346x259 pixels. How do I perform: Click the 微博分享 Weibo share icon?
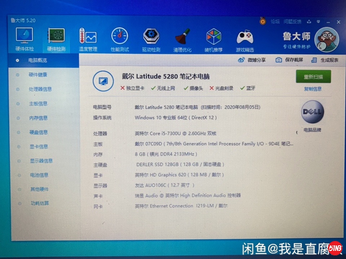(241, 60)
